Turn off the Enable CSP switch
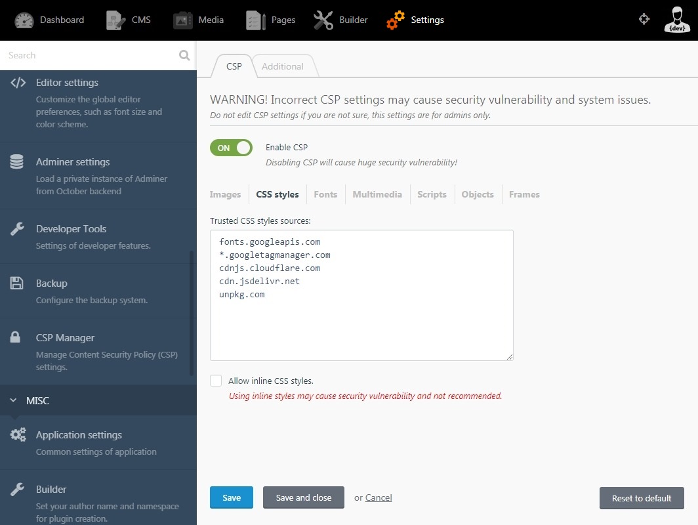This screenshot has width=698, height=525. coord(231,148)
